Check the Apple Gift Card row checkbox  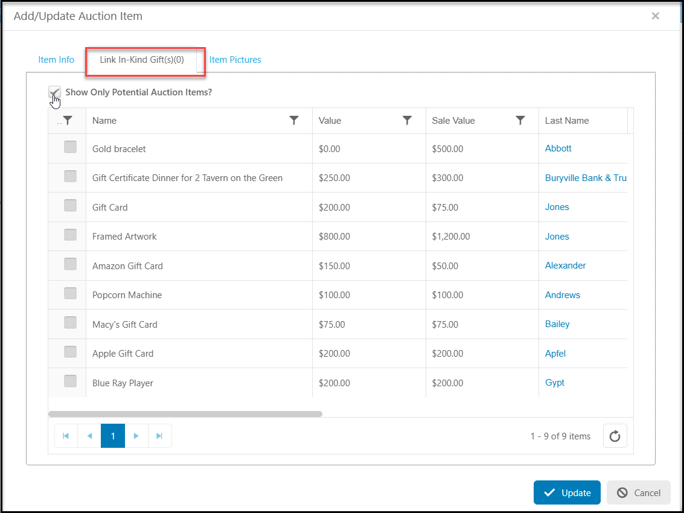tap(70, 352)
